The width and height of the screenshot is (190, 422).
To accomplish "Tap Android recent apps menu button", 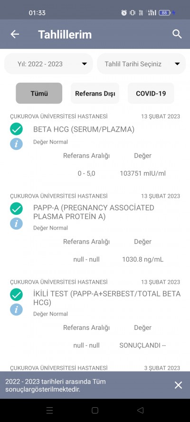I will (49, 410).
